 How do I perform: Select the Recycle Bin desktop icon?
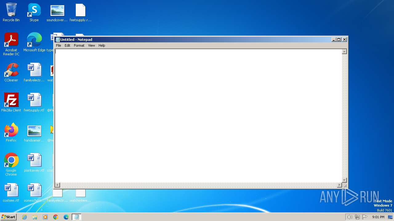tap(11, 13)
